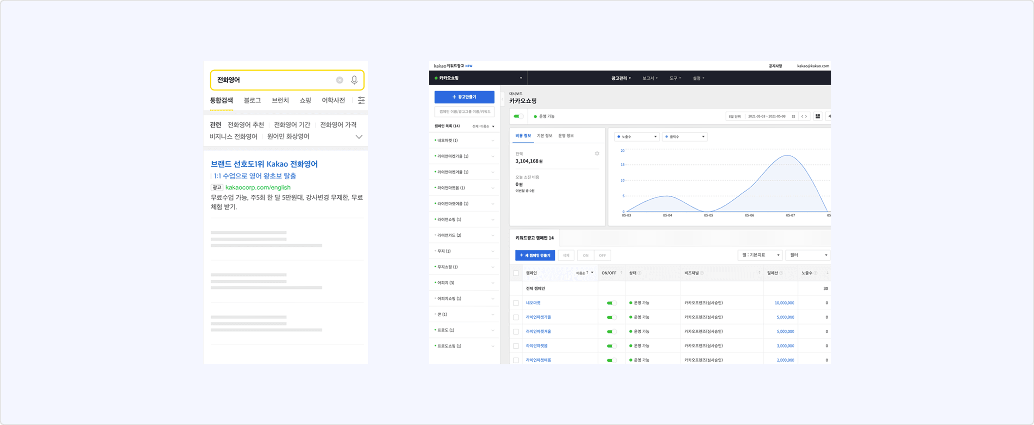Tap the microphone voice search icon
The height and width of the screenshot is (425, 1034).
coord(354,80)
